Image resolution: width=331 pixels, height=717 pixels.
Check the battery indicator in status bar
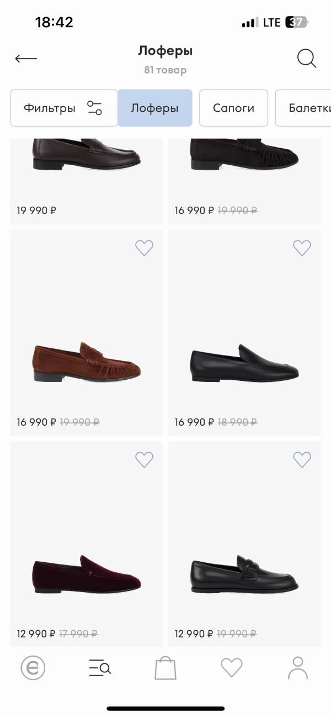296,23
